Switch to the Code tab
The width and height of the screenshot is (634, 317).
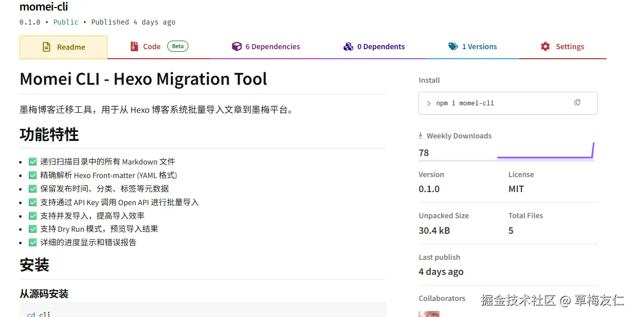(x=159, y=47)
